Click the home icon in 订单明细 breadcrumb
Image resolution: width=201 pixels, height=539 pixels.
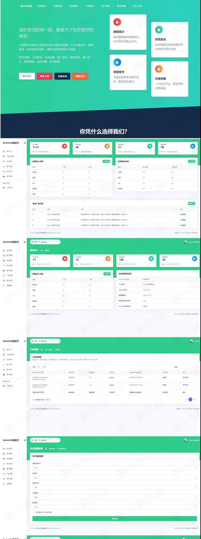(x=42, y=349)
